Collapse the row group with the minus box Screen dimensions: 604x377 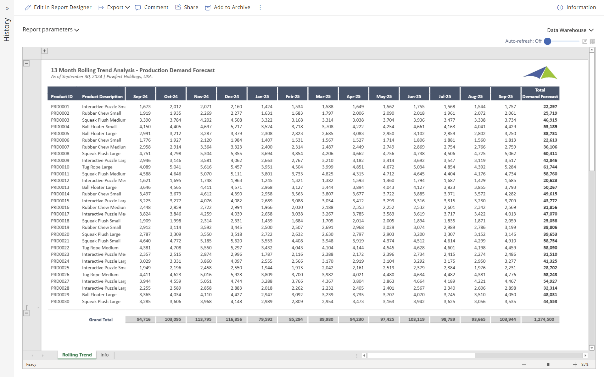[x=26, y=63]
